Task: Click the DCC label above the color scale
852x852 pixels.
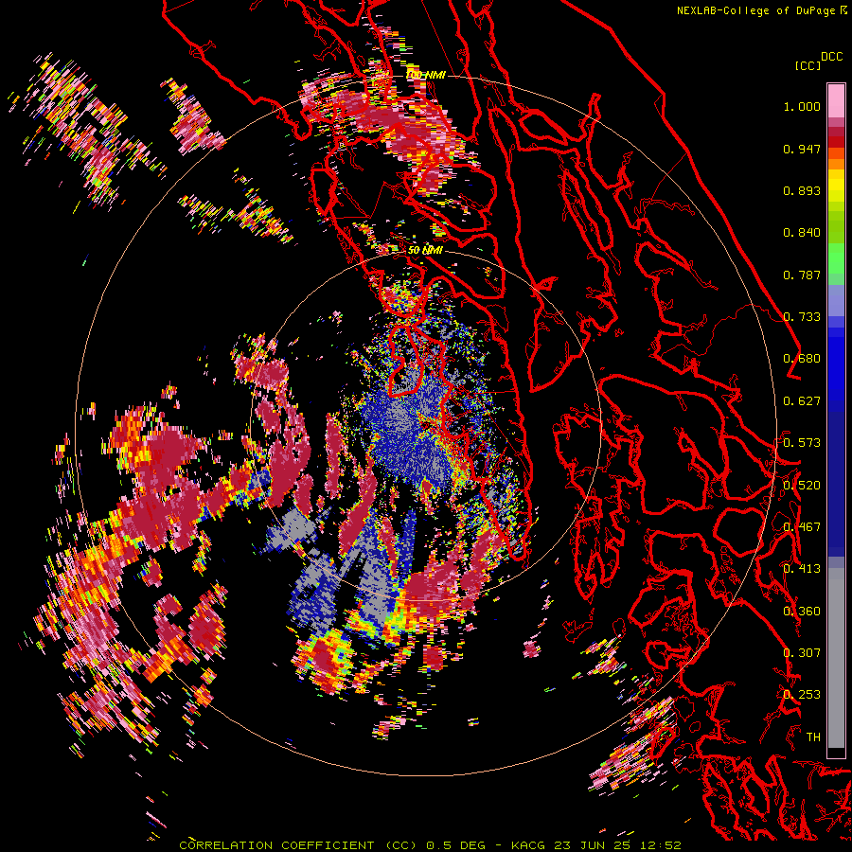Action: (831, 57)
